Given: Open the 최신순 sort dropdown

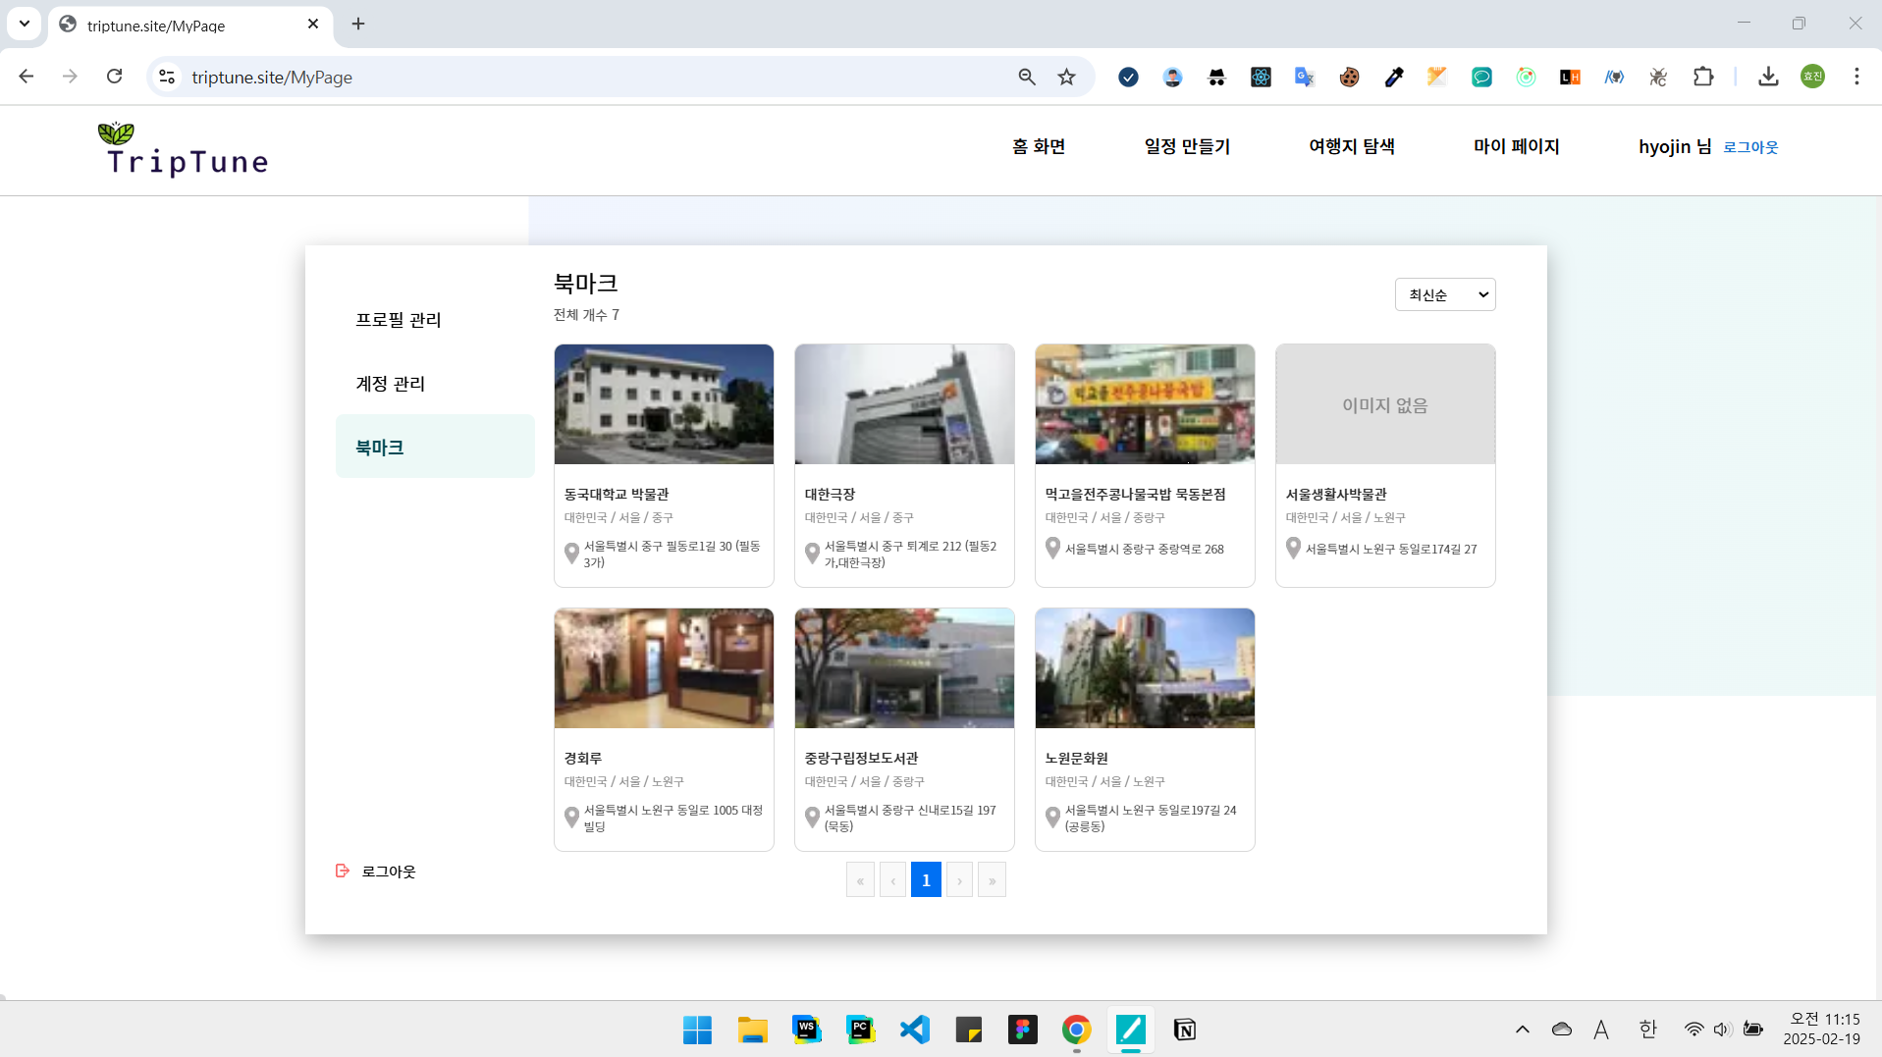Looking at the screenshot, I should pos(1444,294).
